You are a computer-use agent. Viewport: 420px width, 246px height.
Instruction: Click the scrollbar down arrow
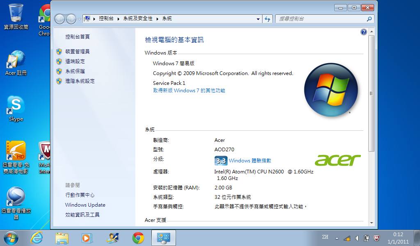[x=371, y=223]
